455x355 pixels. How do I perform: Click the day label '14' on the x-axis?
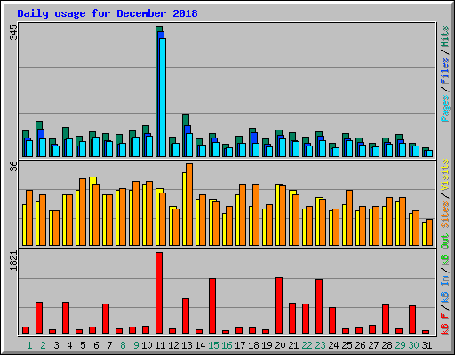point(200,345)
